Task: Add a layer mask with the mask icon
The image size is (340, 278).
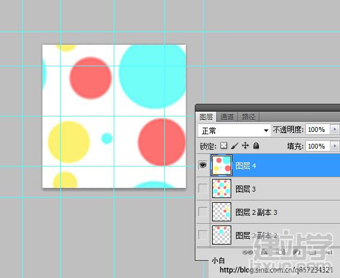Action: tap(280, 252)
